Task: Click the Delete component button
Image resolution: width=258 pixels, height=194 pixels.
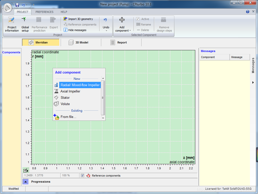Action: 143,30
